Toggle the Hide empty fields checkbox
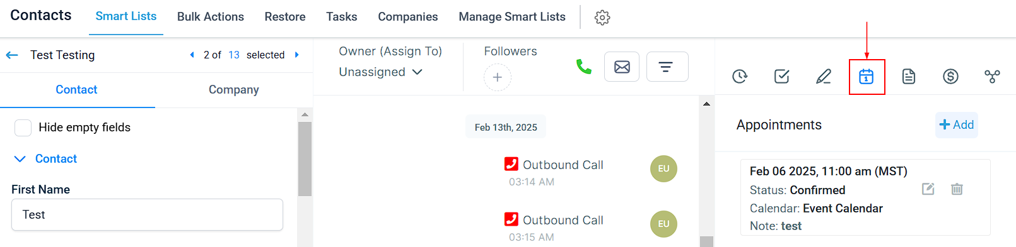 pyautogui.click(x=23, y=128)
